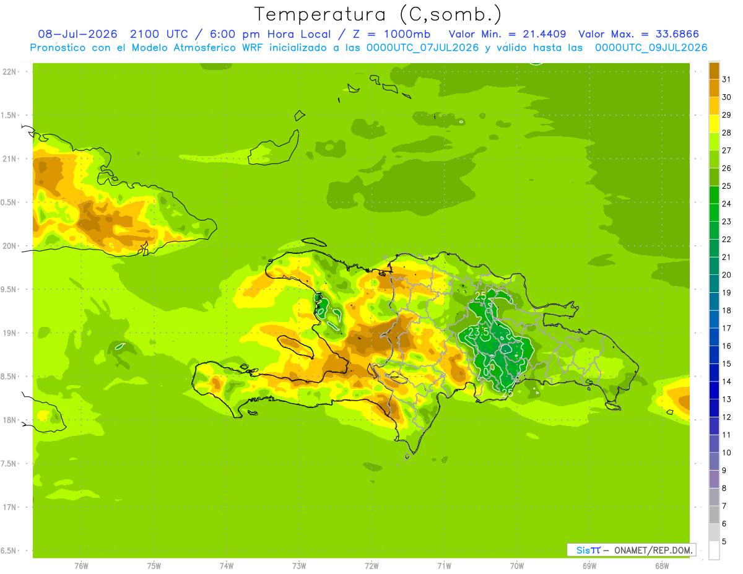The width and height of the screenshot is (743, 574).
Task: Click the '20N' latitude axis label
Action: (x=9, y=246)
